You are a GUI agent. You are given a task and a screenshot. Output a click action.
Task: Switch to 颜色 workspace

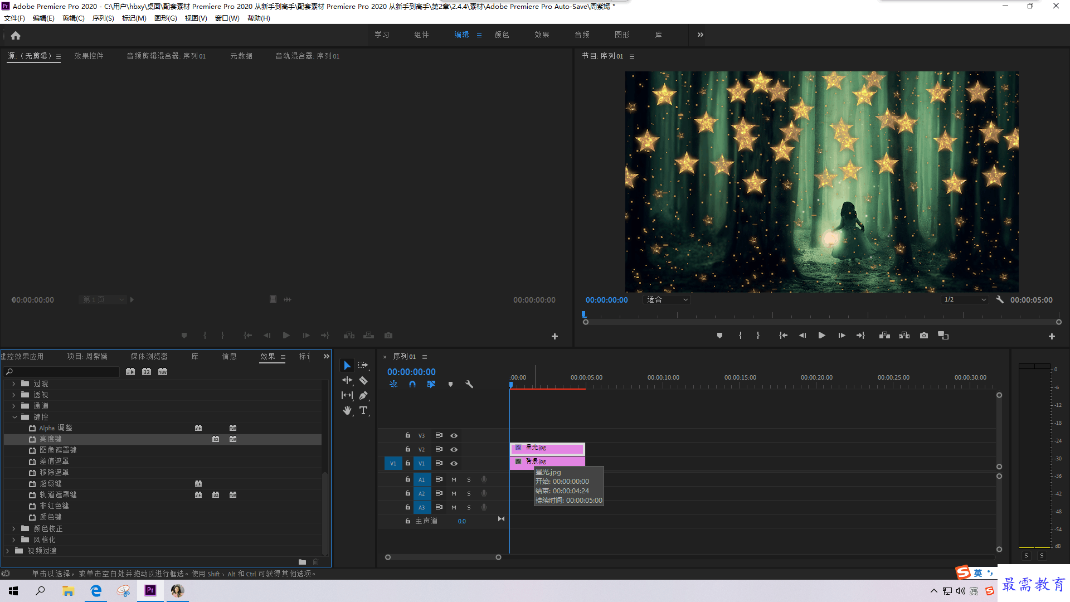(x=502, y=35)
